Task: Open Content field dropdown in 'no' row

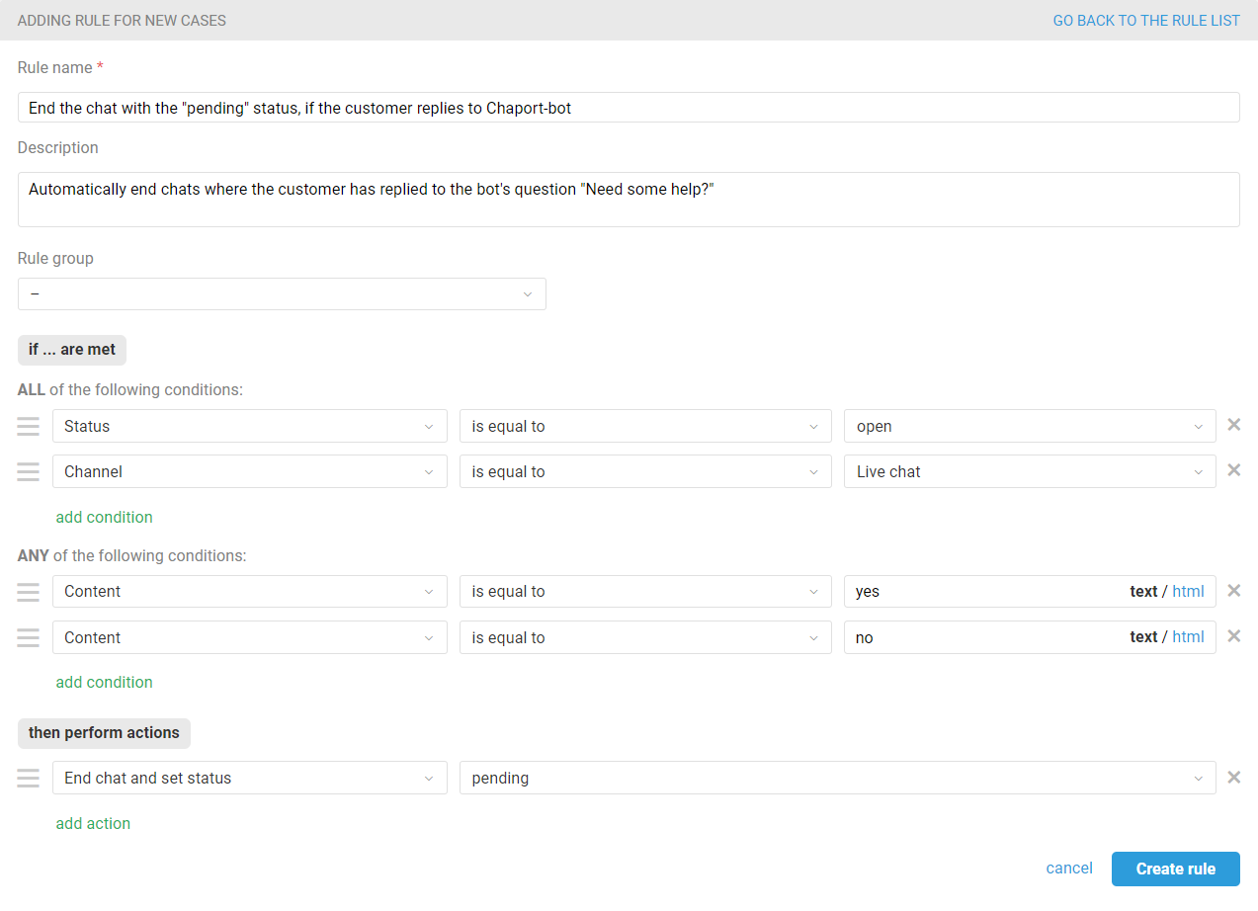Action: (250, 637)
